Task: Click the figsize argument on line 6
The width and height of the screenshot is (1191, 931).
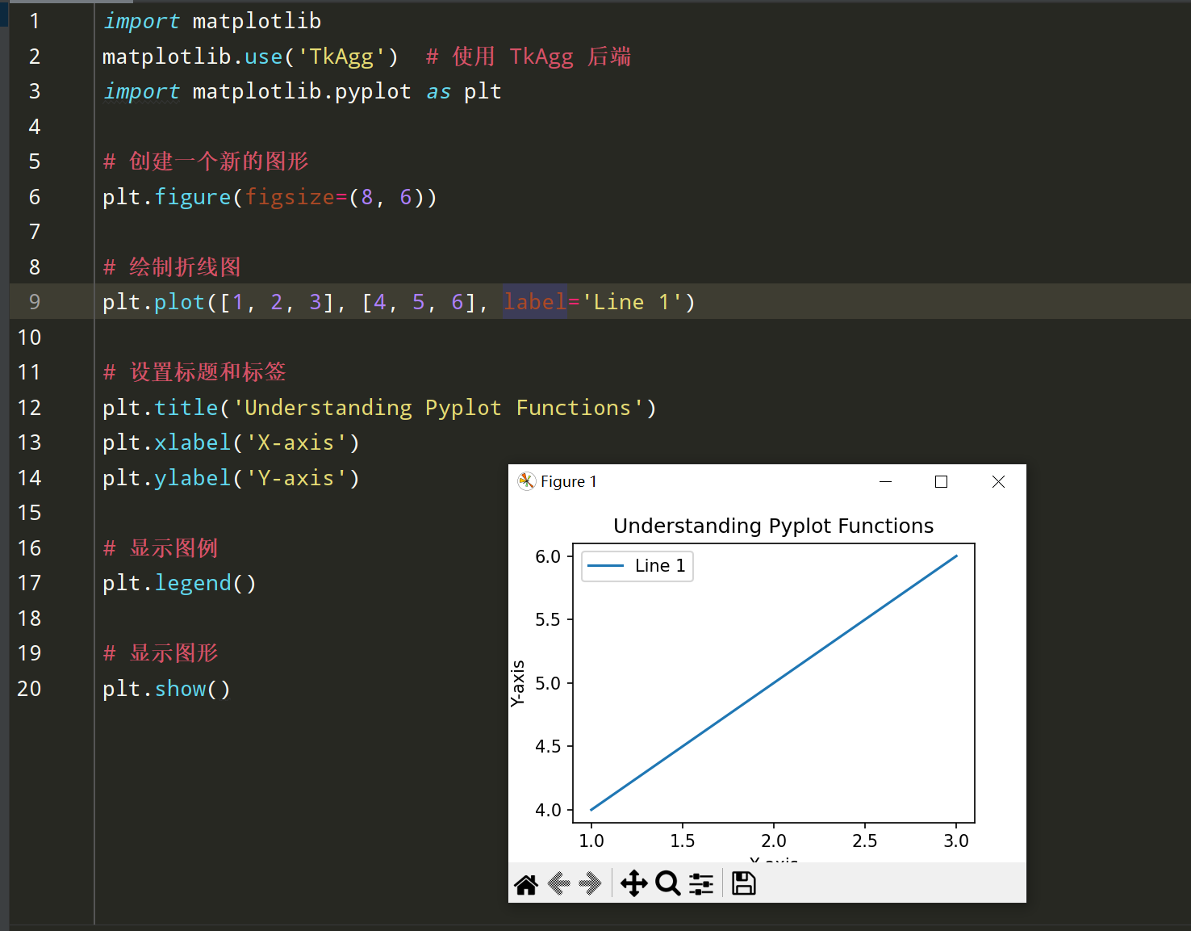Action: (x=290, y=197)
